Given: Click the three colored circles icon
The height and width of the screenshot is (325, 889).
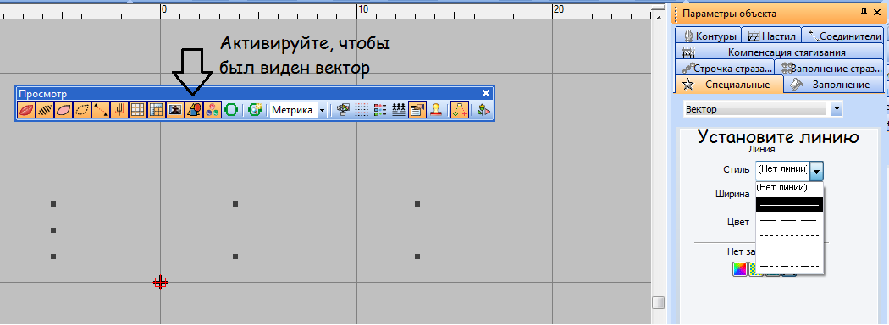Looking at the screenshot, I should pyautogui.click(x=212, y=110).
